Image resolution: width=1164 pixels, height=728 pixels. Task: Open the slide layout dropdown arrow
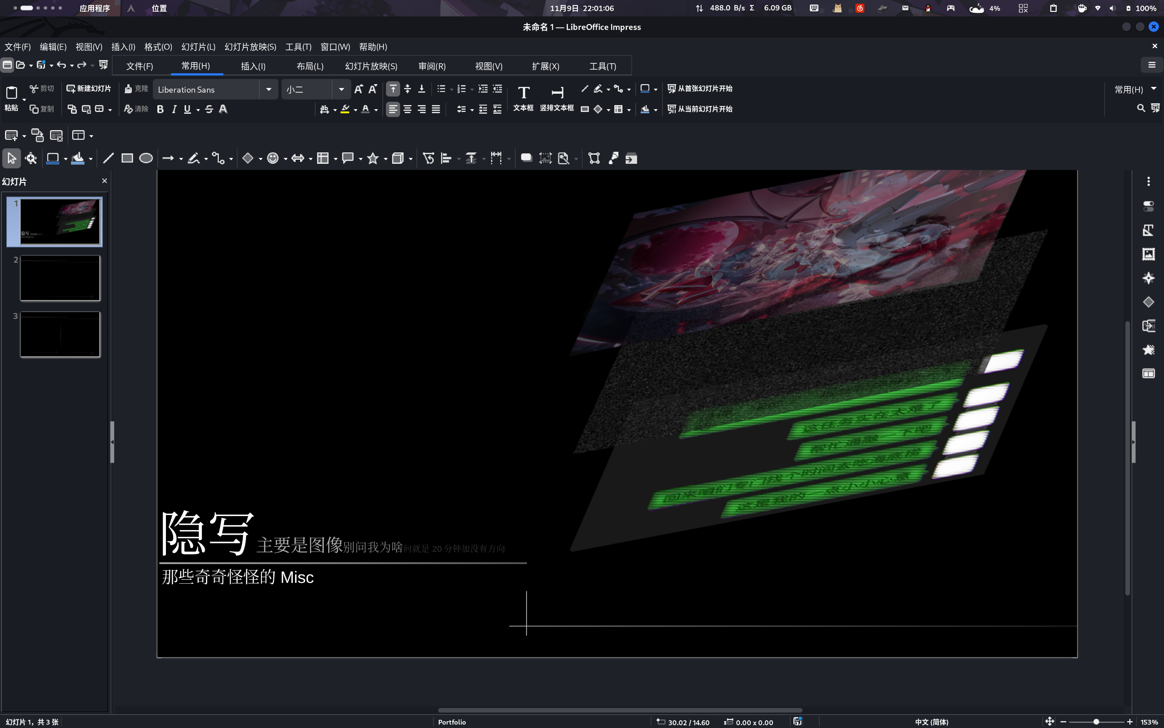tap(91, 136)
